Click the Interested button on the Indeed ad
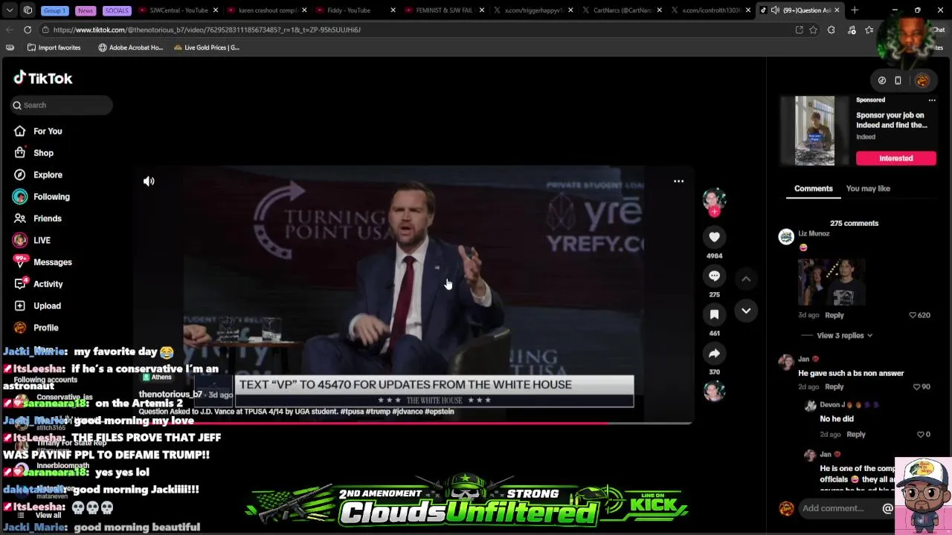 tap(895, 158)
